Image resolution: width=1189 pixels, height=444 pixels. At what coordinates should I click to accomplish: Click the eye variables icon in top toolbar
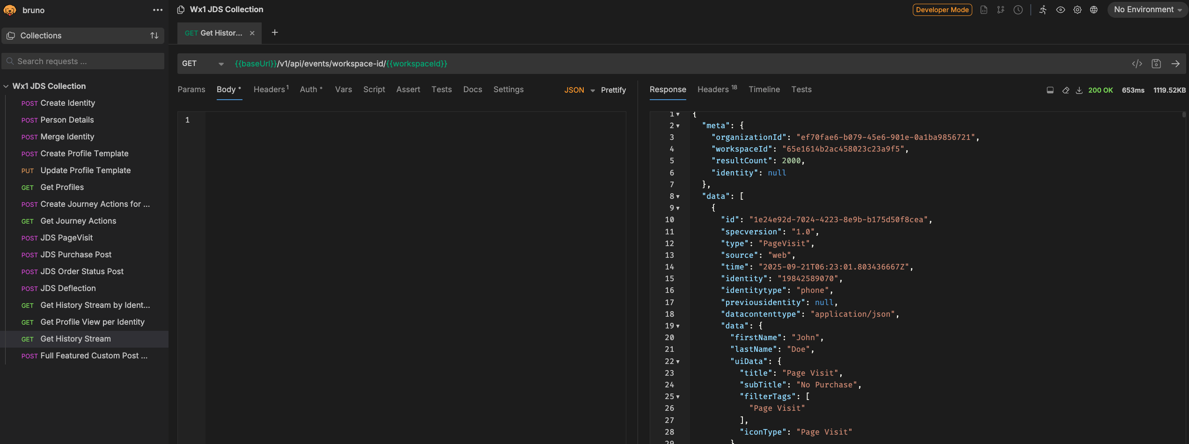(x=1060, y=9)
